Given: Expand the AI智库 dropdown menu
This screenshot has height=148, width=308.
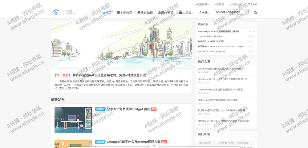Looking at the screenshot, I should point(186,13).
